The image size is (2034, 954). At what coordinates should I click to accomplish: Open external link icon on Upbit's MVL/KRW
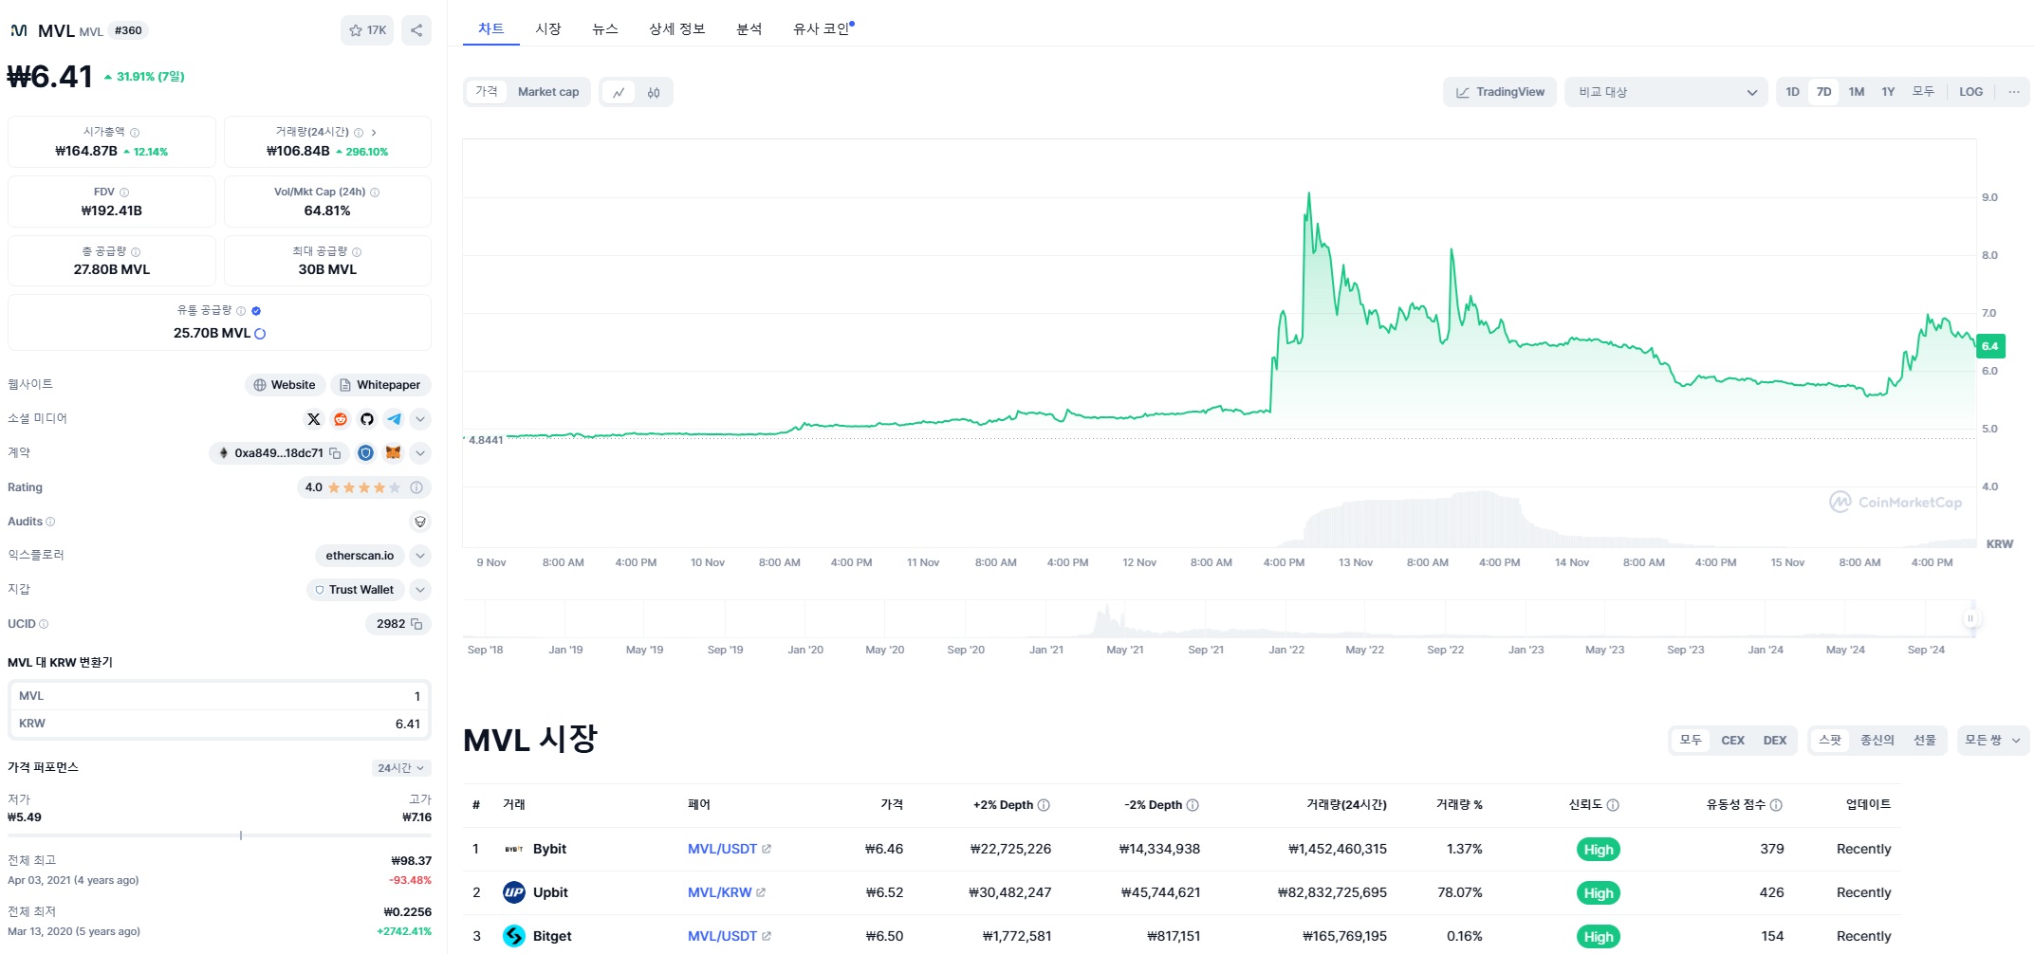pos(761,892)
